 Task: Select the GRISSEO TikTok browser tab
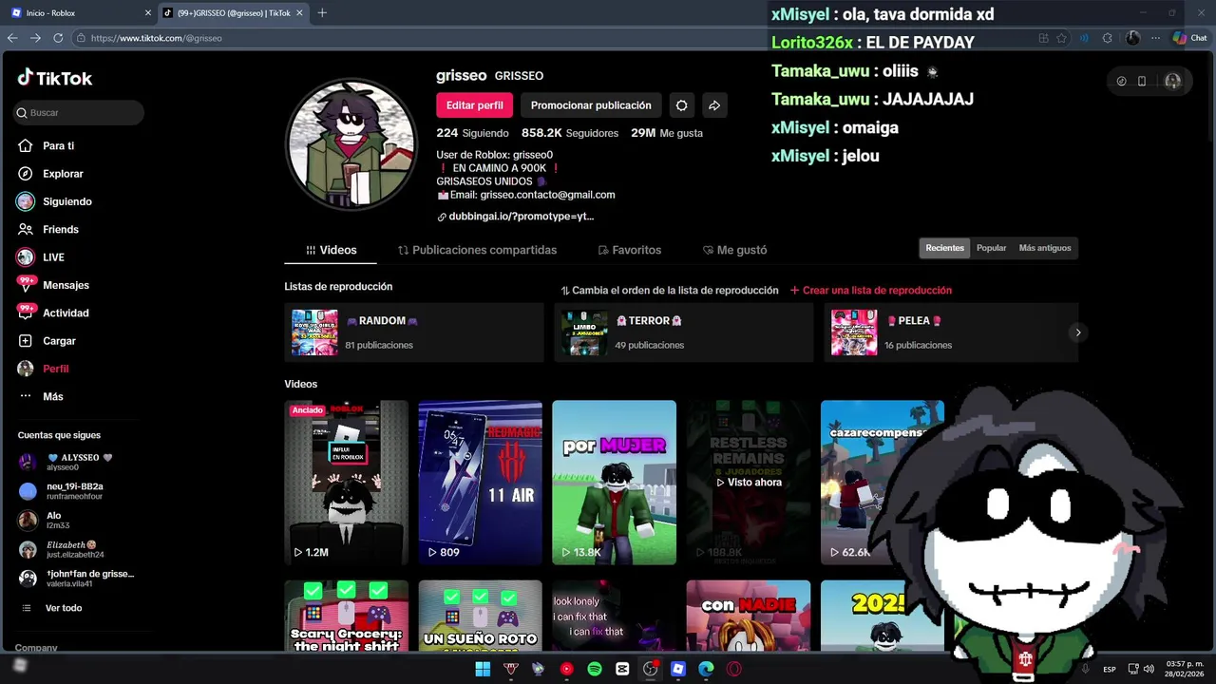pos(233,12)
